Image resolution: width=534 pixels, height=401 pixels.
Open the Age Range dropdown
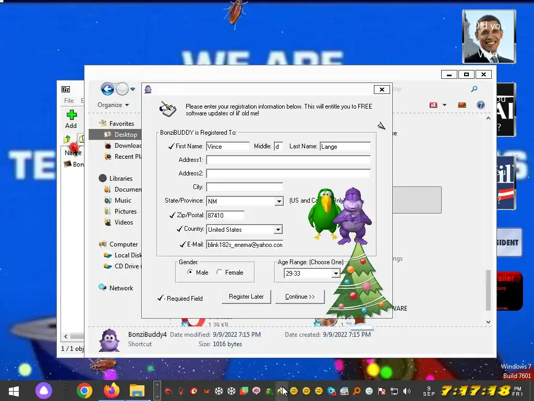click(336, 273)
